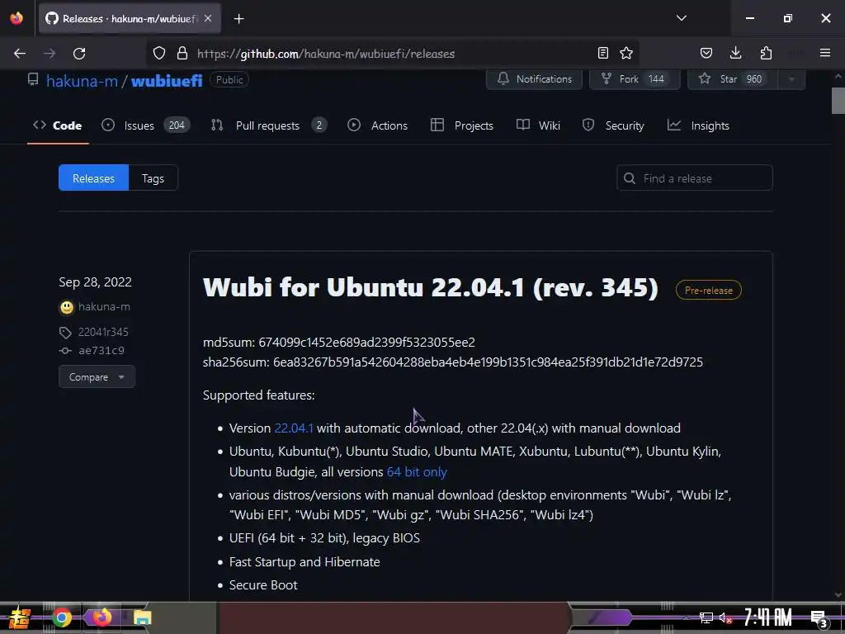The image size is (845, 634).
Task: Click the Issues count 204 badge
Action: 177,125
